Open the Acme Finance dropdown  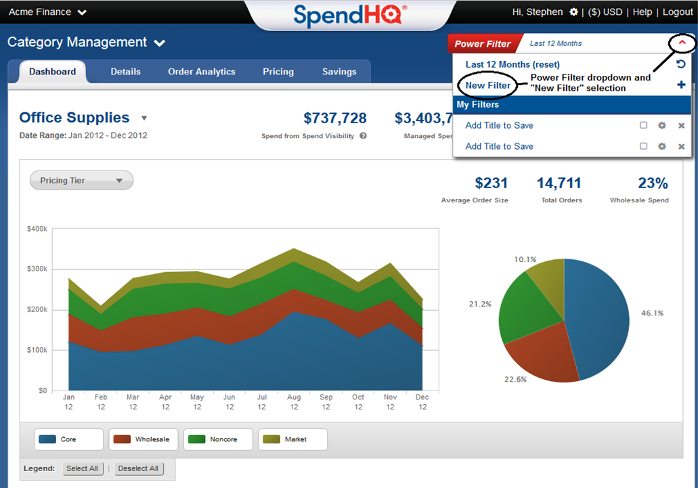pos(47,12)
